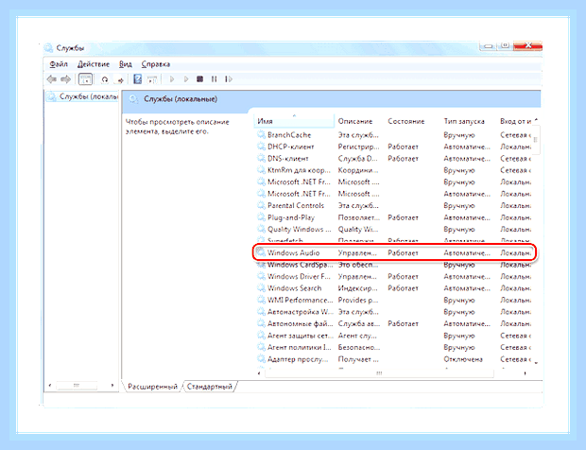Click the Export list toolbar icon
This screenshot has width=586, height=450.
click(120, 79)
